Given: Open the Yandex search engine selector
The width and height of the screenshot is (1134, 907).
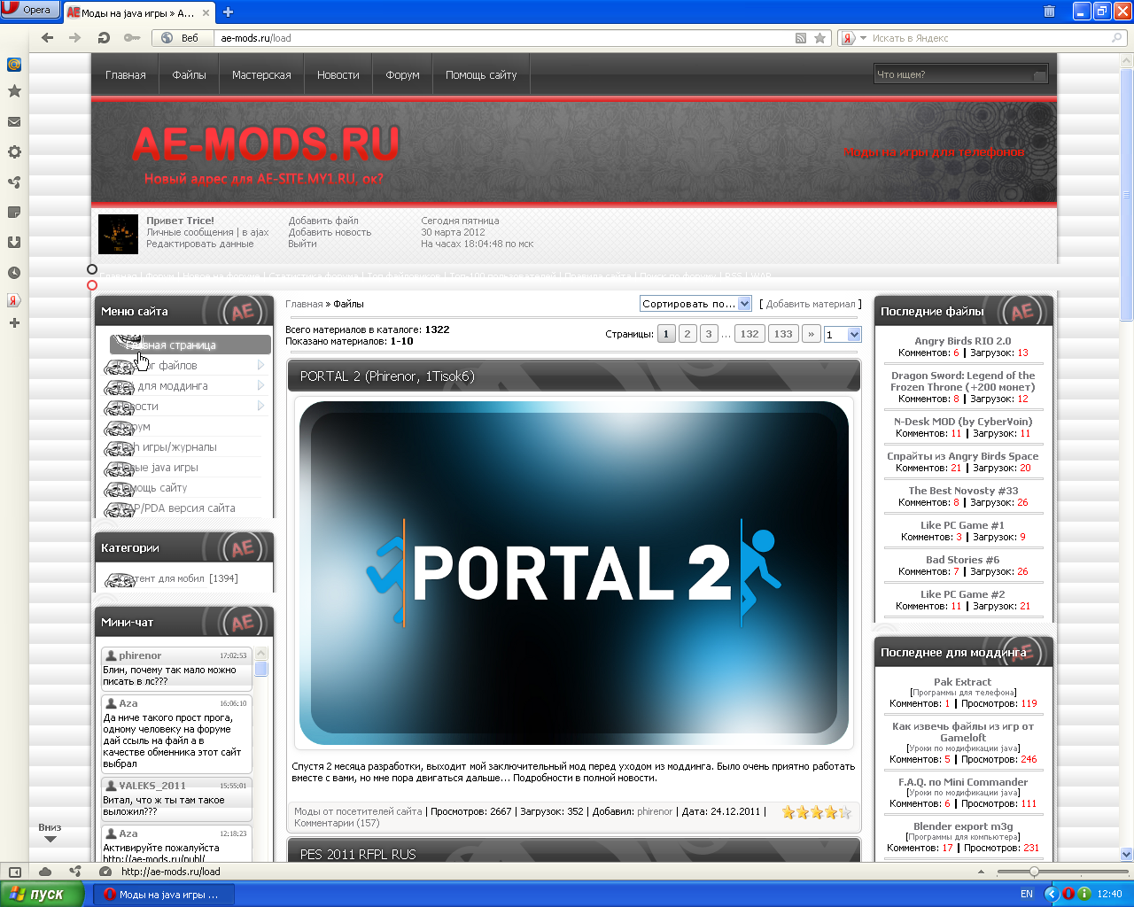Looking at the screenshot, I should coord(852,38).
